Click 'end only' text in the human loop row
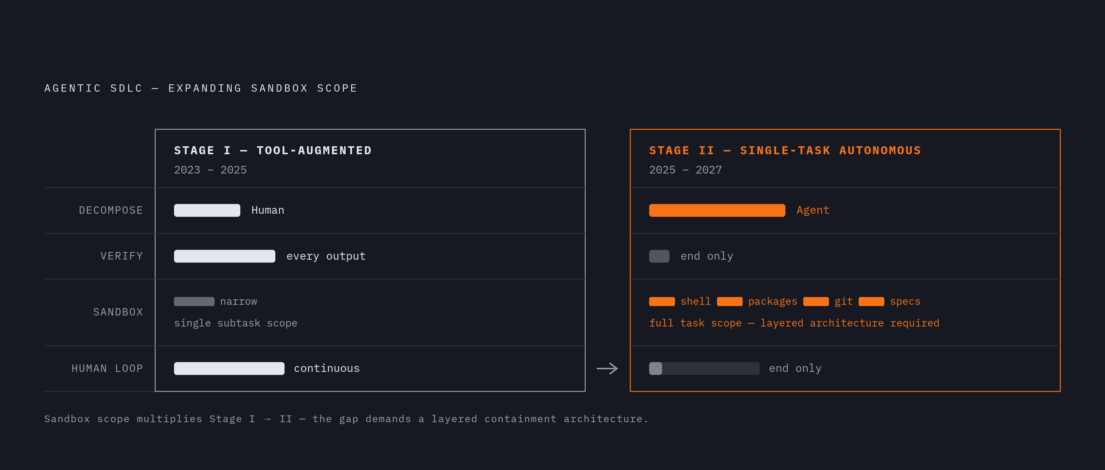Viewport: 1105px width, 470px height. click(x=795, y=369)
